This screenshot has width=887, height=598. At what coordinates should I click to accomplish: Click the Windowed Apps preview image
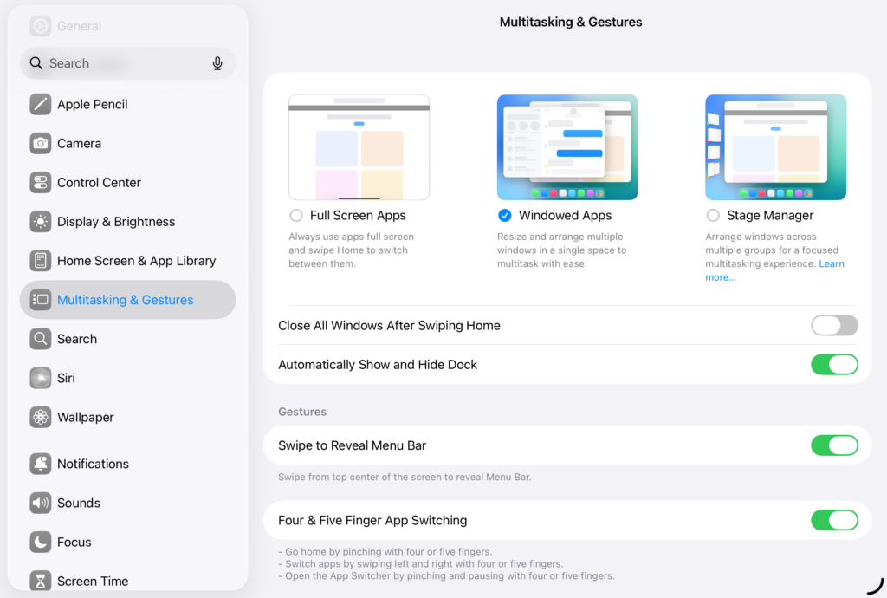point(567,147)
